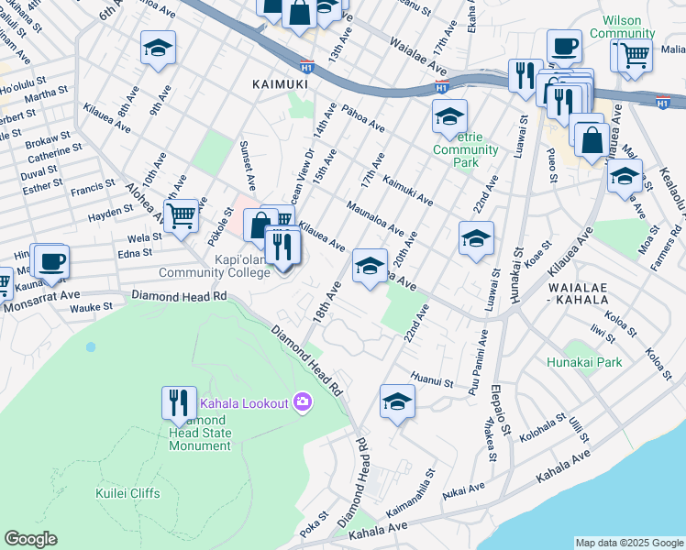Select the Iiwi St street label

click(603, 334)
